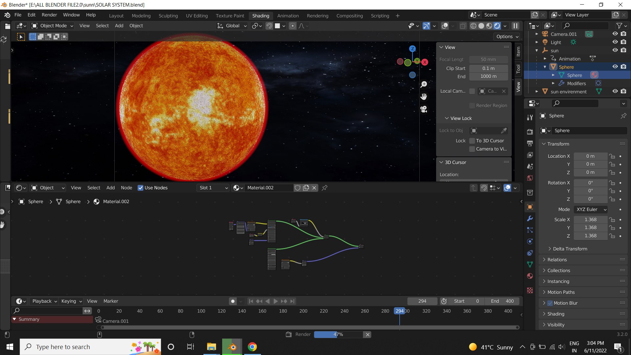Open Slot 1 material slot dropdown
The height and width of the screenshot is (355, 631).
coord(213,188)
